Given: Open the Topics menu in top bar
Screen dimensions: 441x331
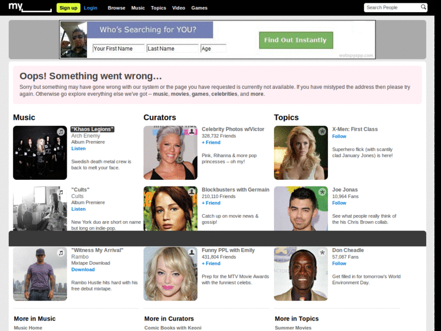Looking at the screenshot, I should [x=158, y=8].
